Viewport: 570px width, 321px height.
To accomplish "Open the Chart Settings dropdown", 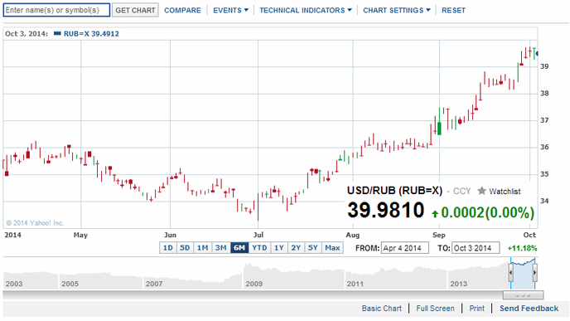I will (397, 10).
